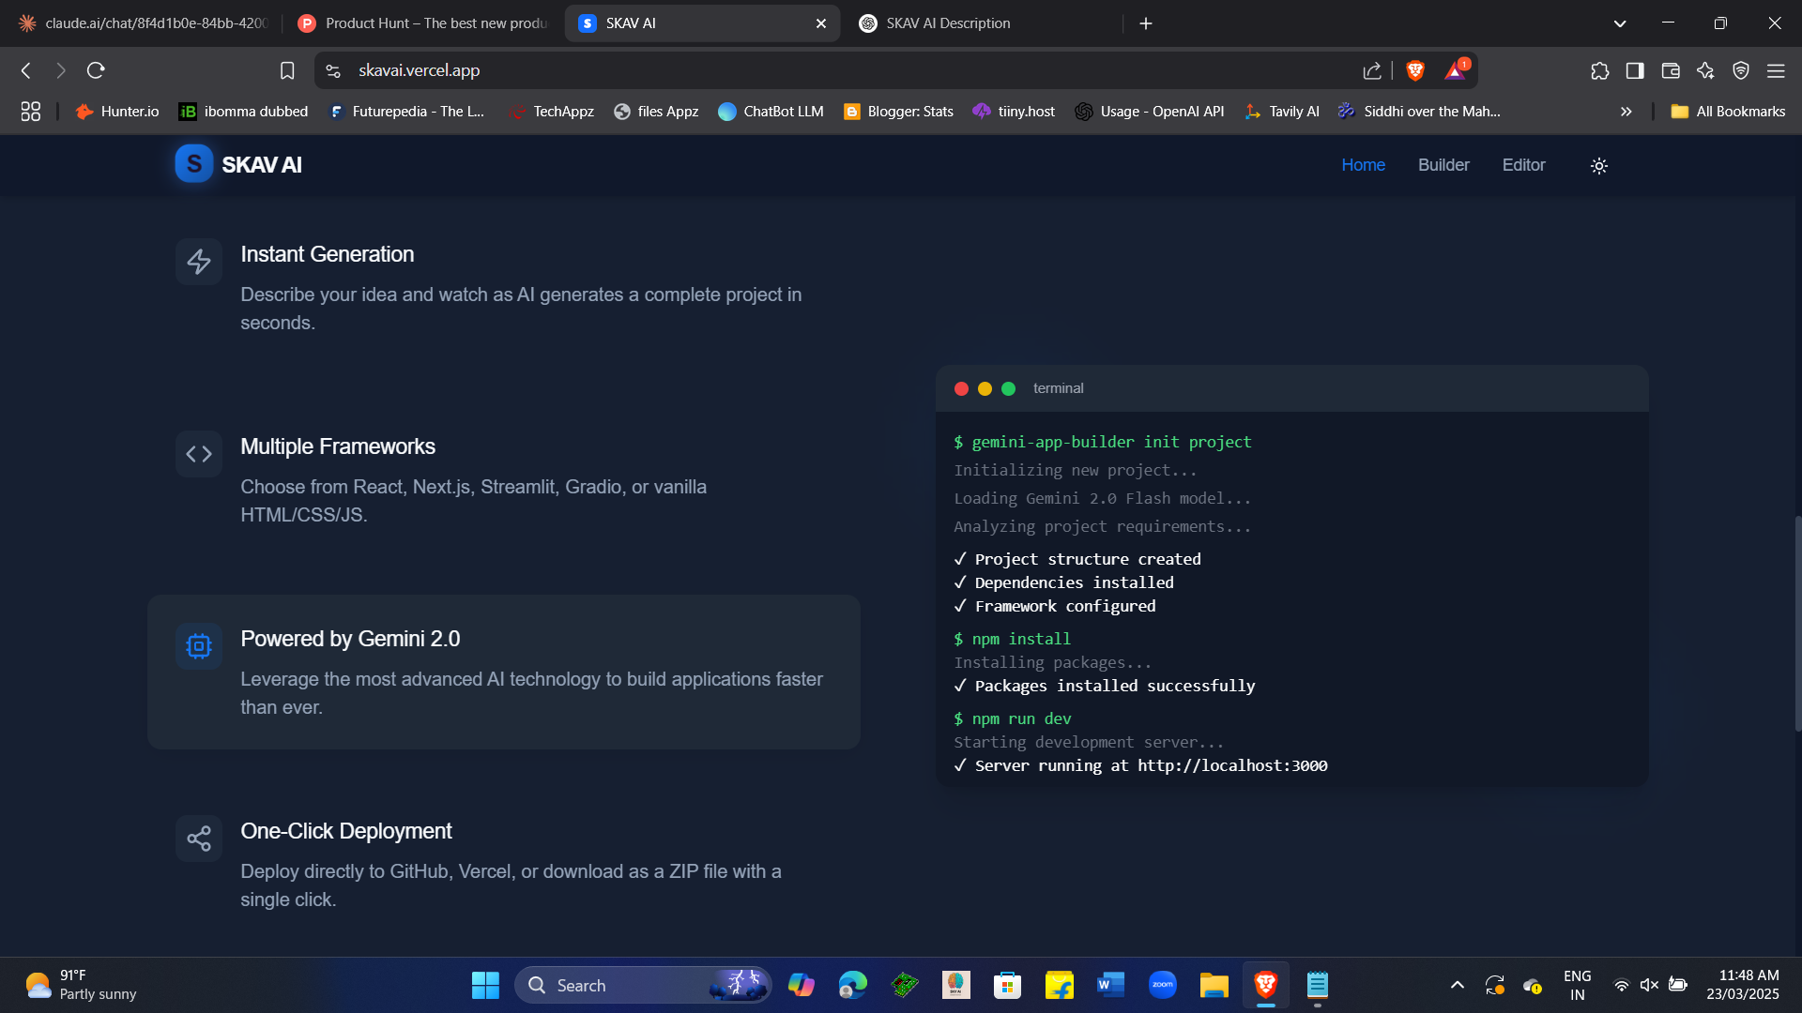Viewport: 1802px width, 1013px height.
Task: Open the Usage - OpenAI API bookmark
Action: 1150,112
